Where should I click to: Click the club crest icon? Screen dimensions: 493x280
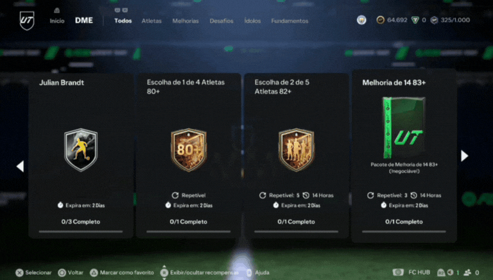(361, 20)
